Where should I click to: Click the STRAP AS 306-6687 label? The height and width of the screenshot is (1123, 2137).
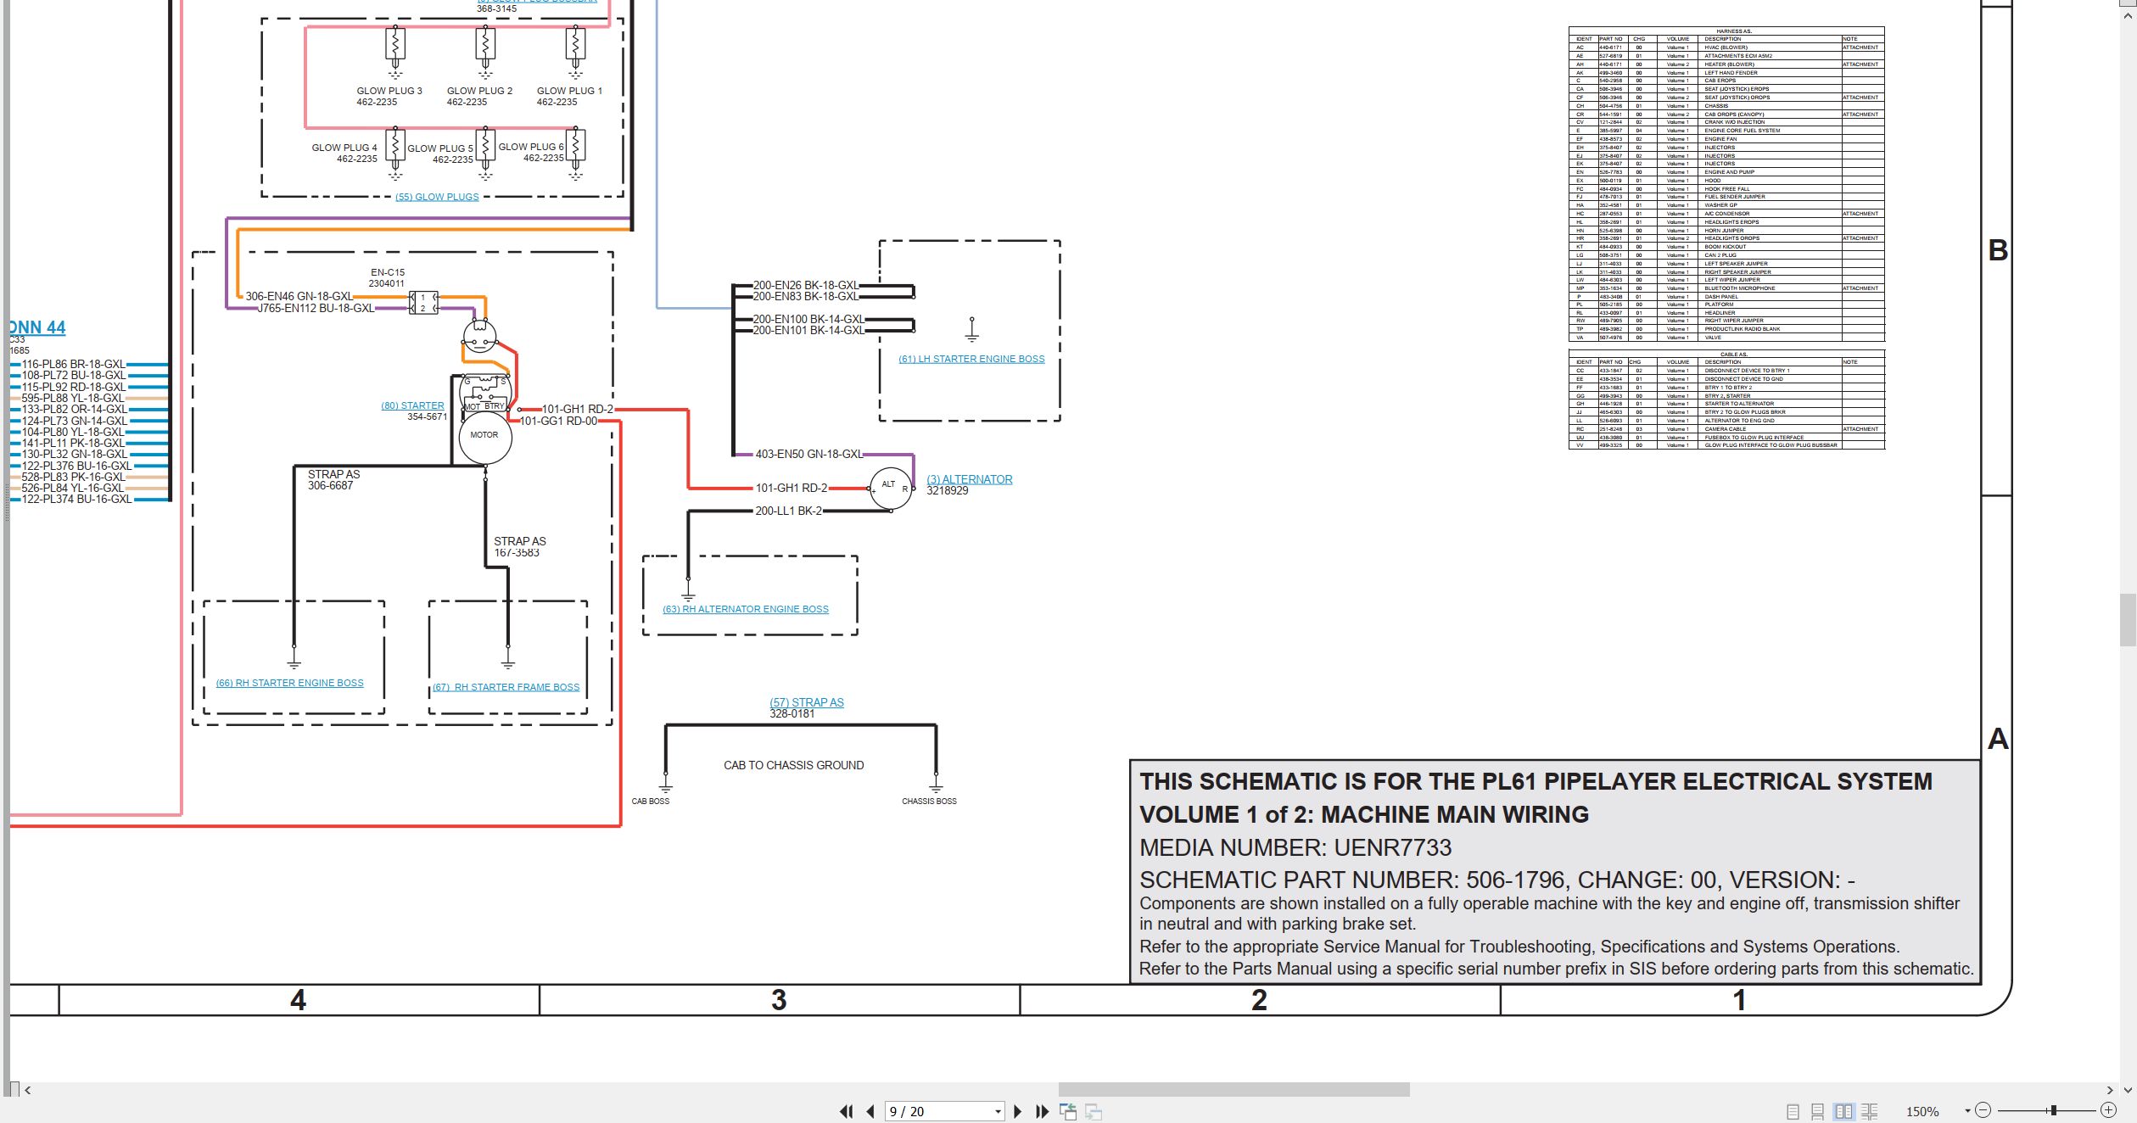point(333,480)
